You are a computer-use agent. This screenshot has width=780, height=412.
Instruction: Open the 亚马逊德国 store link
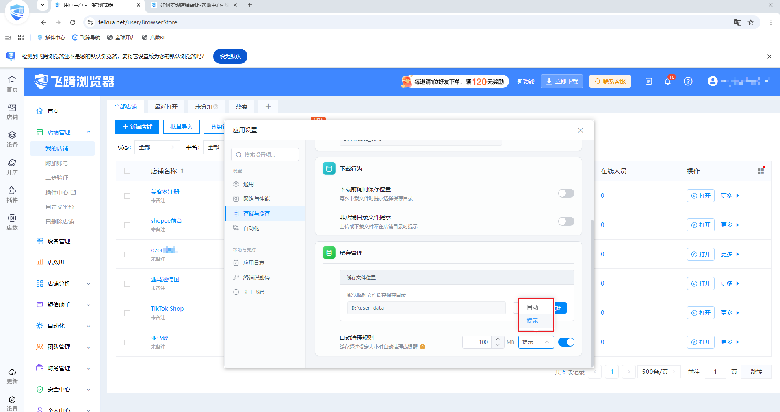click(165, 279)
